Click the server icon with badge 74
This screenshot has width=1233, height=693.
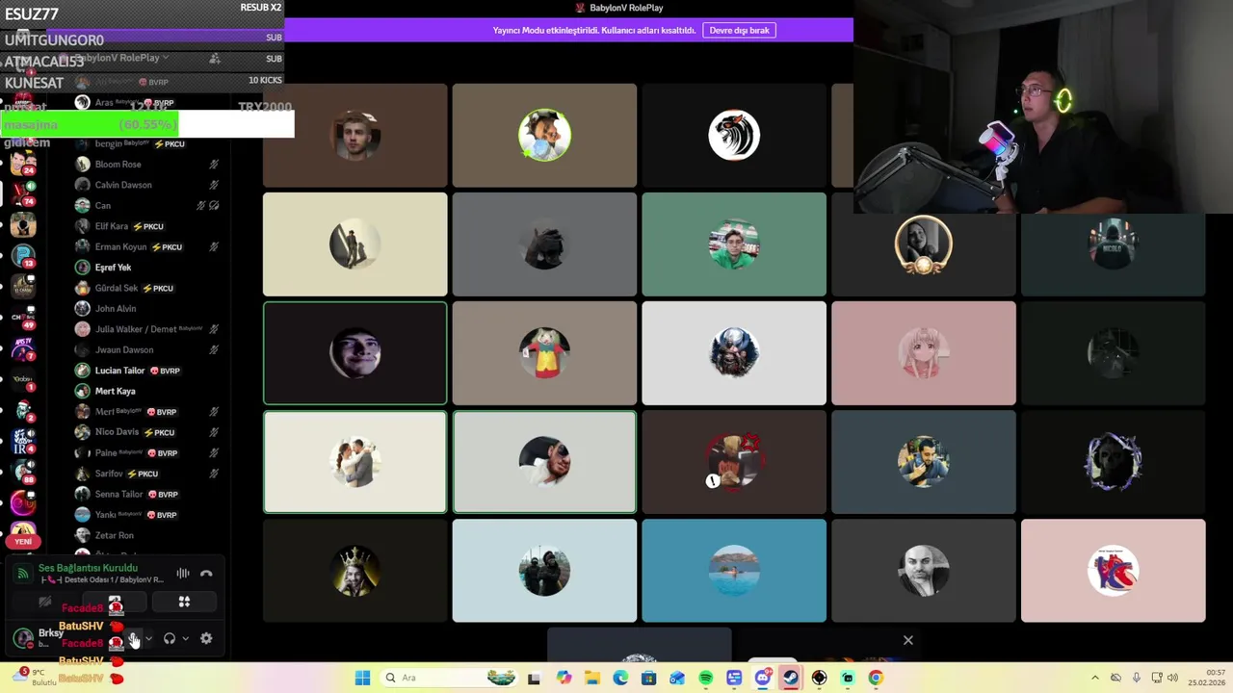(x=23, y=192)
